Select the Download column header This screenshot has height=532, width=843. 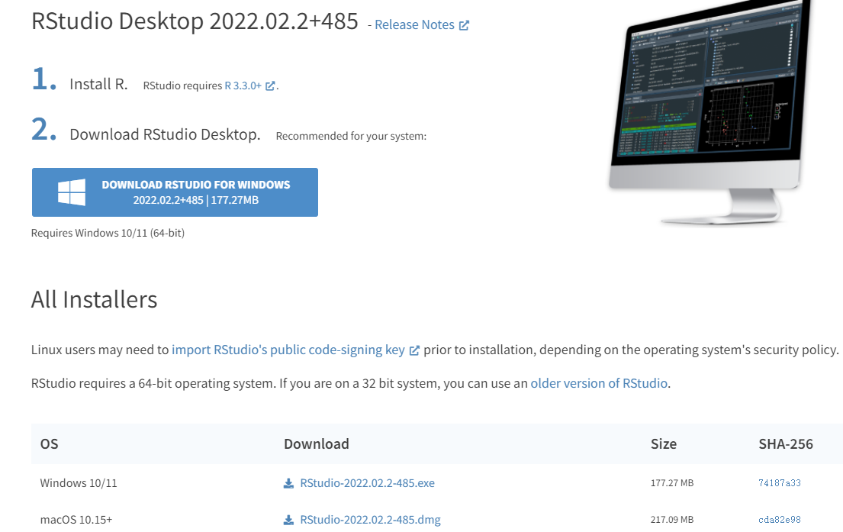(316, 443)
